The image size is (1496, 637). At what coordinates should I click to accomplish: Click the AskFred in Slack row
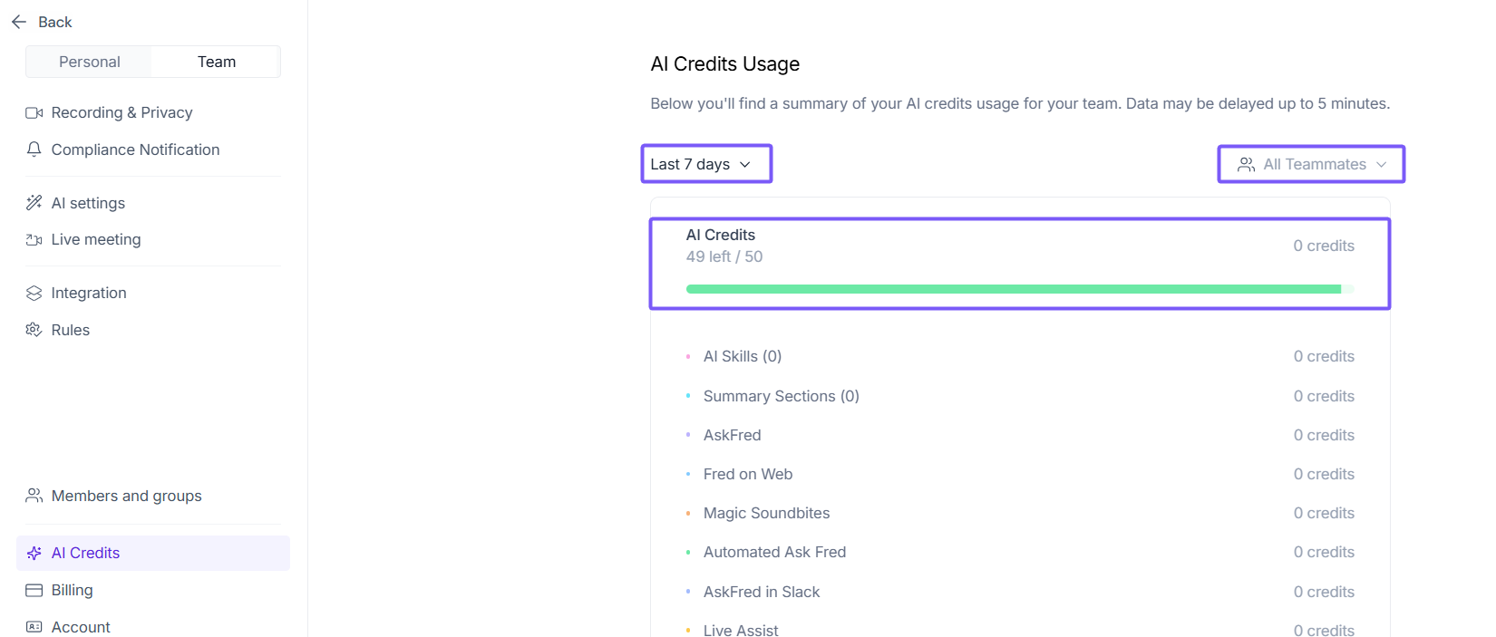tap(762, 592)
